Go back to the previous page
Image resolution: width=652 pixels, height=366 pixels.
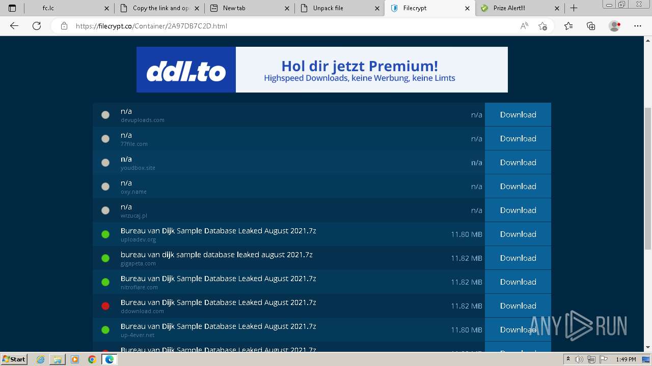(14, 26)
